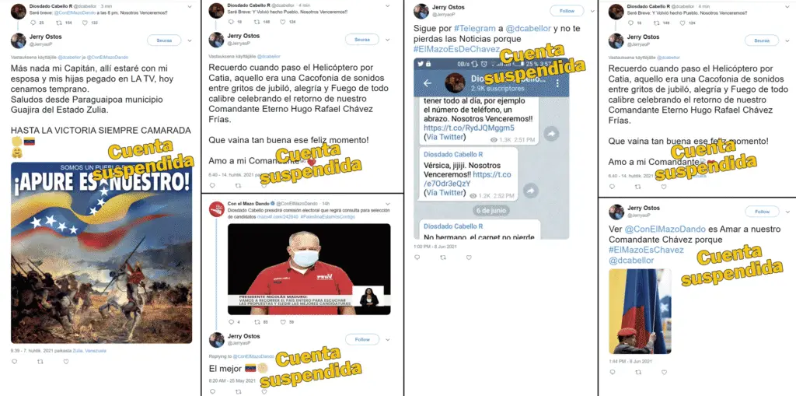This screenshot has width=796, height=396.
Task: Open the ¡Apure es nuestro! battle image
Action: pos(102,253)
